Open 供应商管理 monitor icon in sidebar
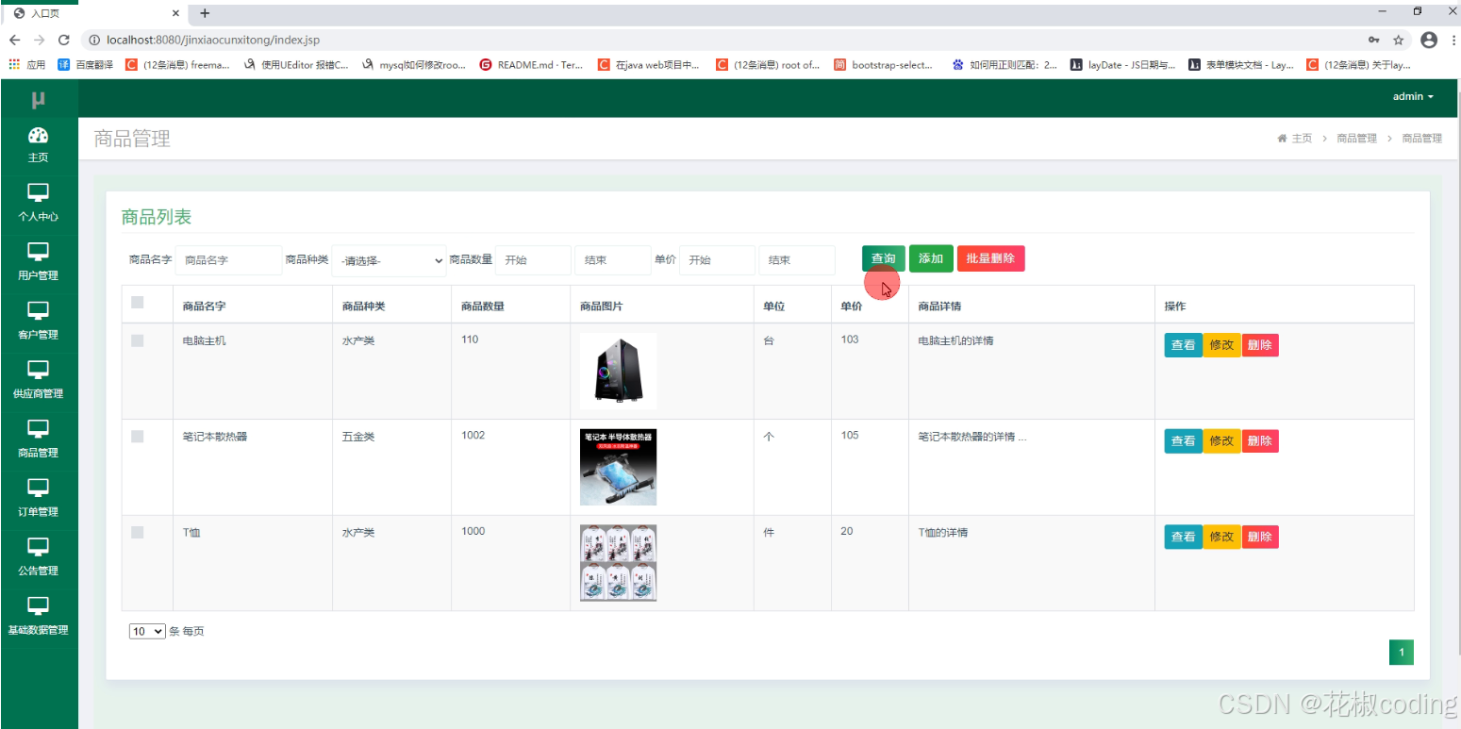Screen dimensions: 1461x729 coord(39,370)
